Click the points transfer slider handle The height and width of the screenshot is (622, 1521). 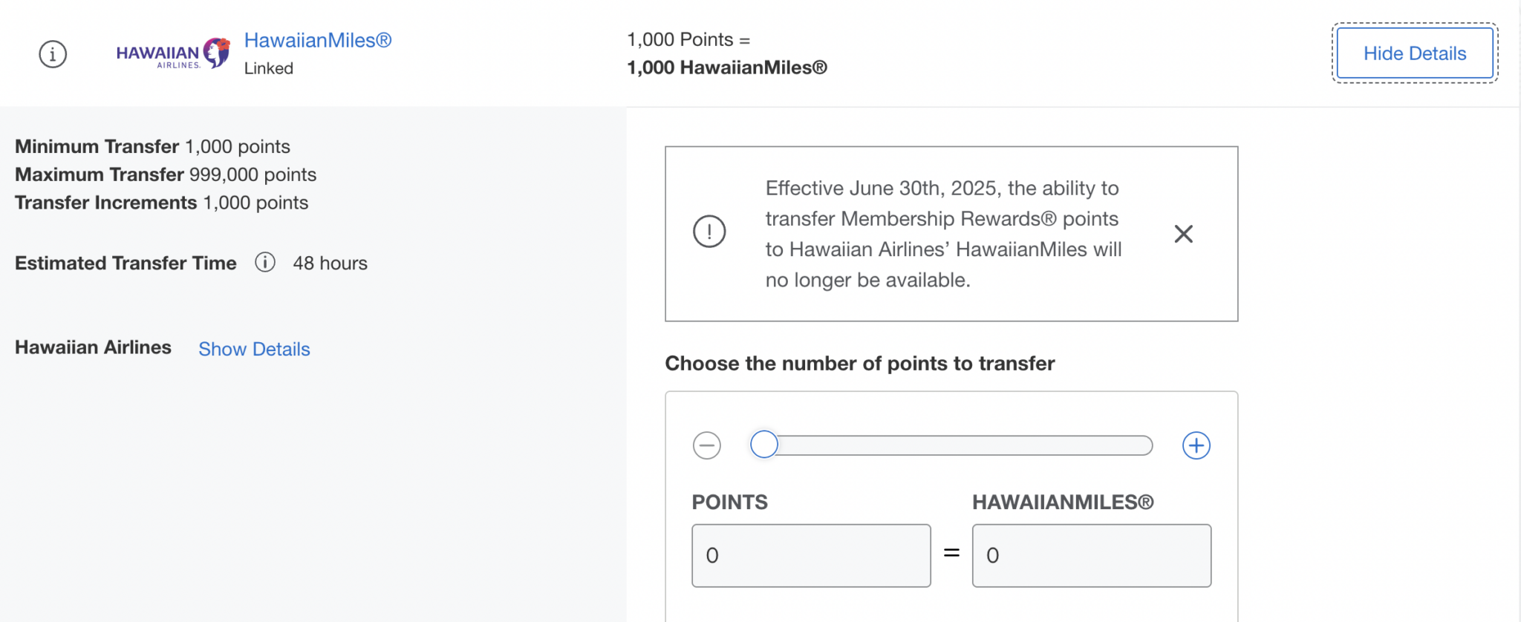click(x=764, y=445)
